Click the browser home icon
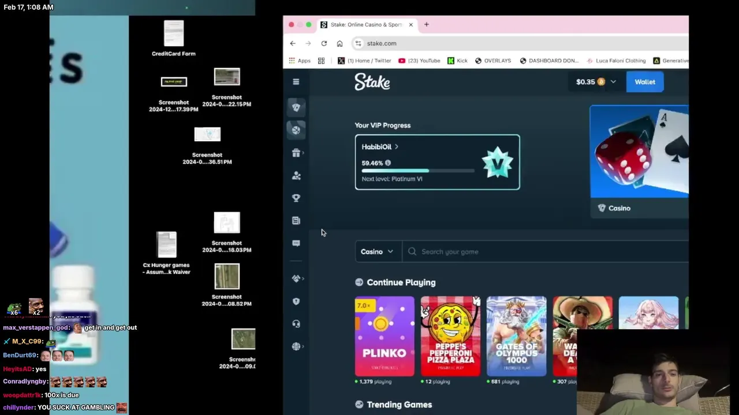 click(x=339, y=43)
